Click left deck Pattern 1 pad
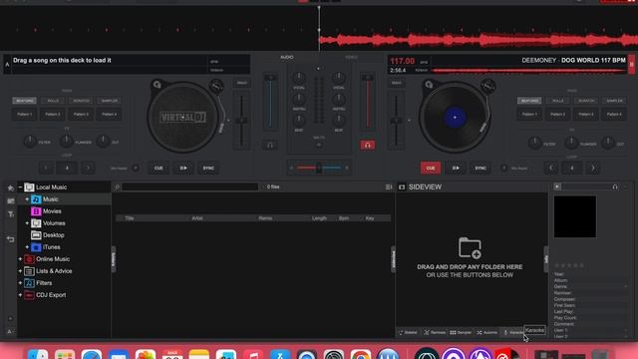The image size is (638, 359). (x=24, y=115)
